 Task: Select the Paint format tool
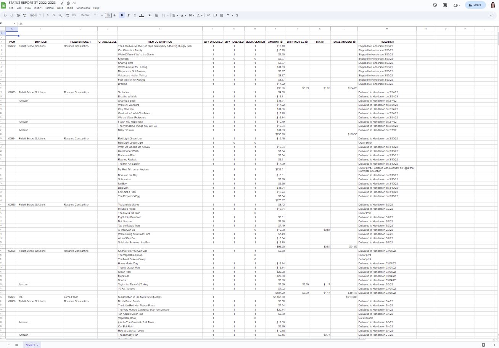(x=24, y=15)
